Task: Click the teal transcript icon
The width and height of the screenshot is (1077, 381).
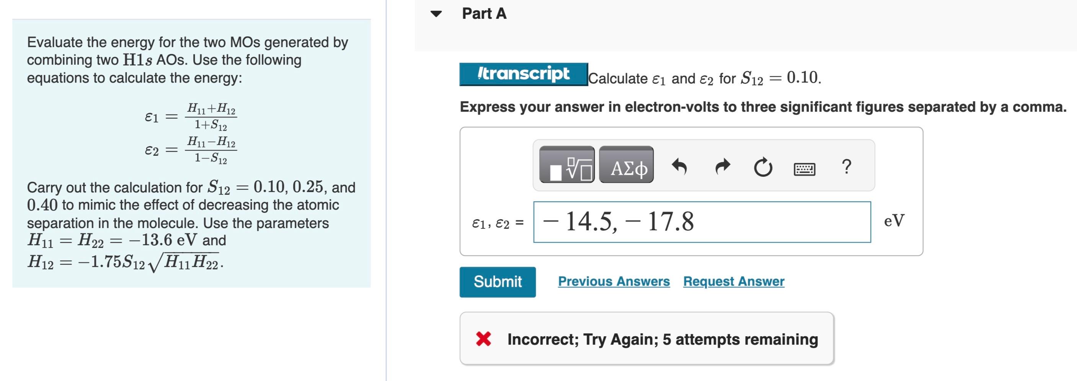Action: click(523, 73)
